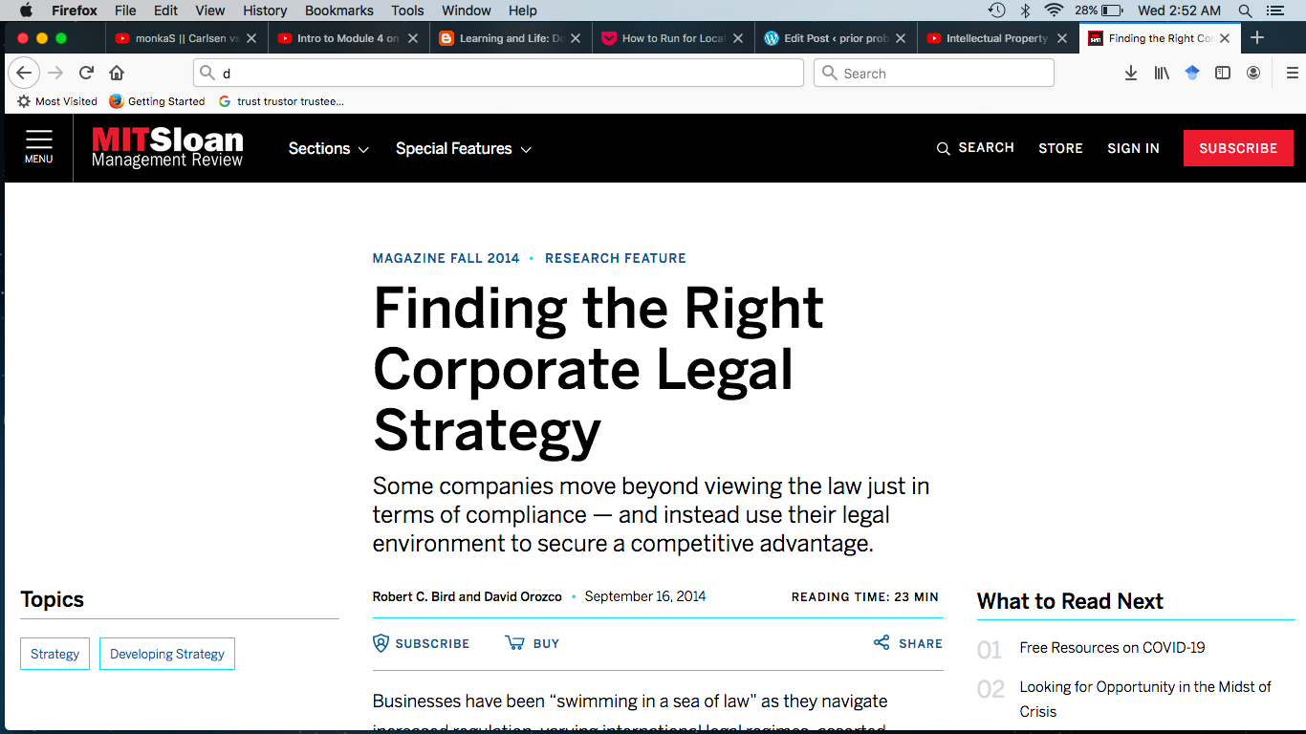Open the Developing Strategy topic link
Screen dimensions: 1306x734
click(167, 655)
